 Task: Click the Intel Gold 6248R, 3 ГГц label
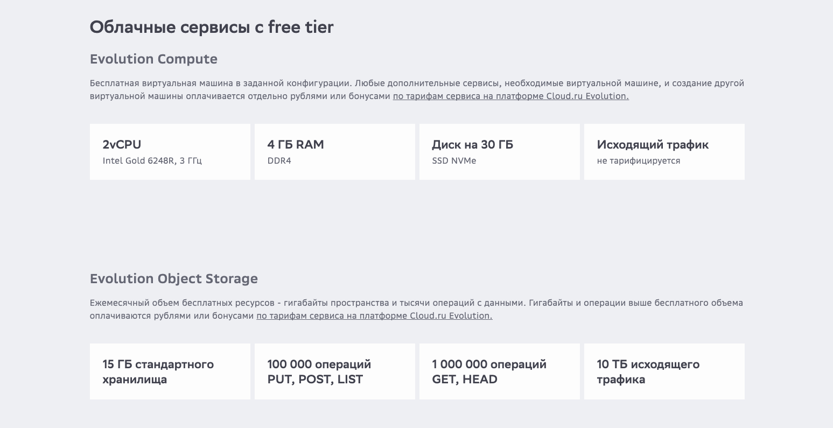(x=152, y=160)
